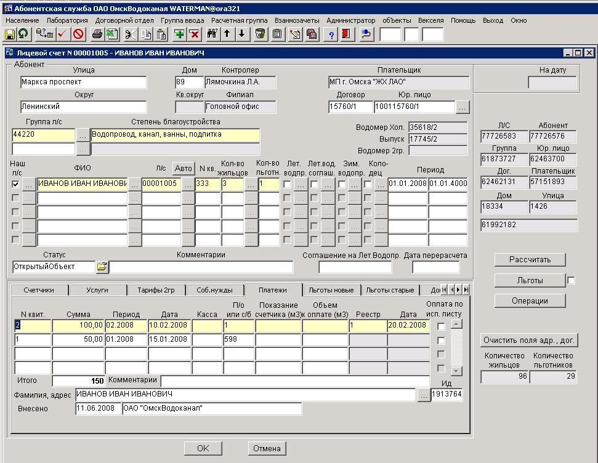Screen dimensions: 598x463
Task: Open the Юр. лицо lookup ellipsis button
Action: coord(463,107)
